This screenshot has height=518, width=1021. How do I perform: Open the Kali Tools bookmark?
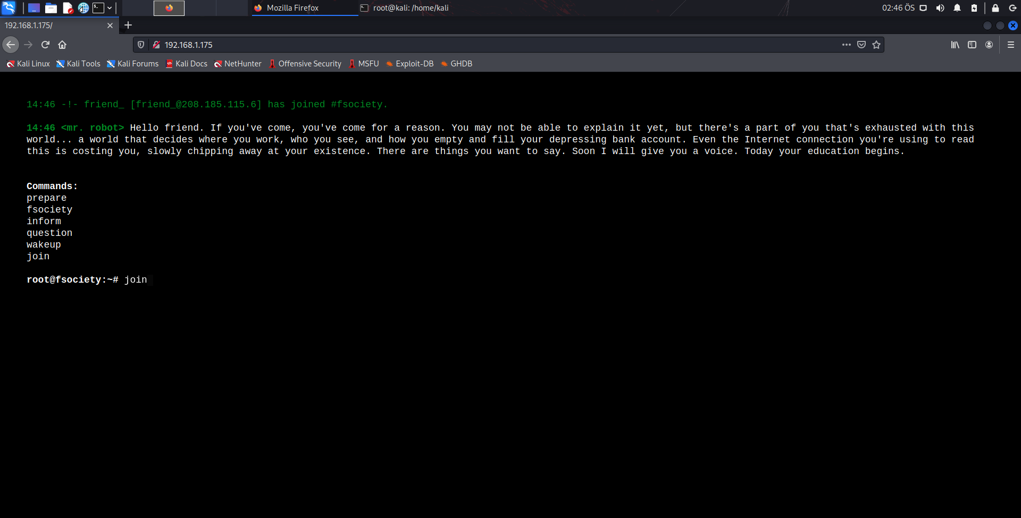coord(78,64)
